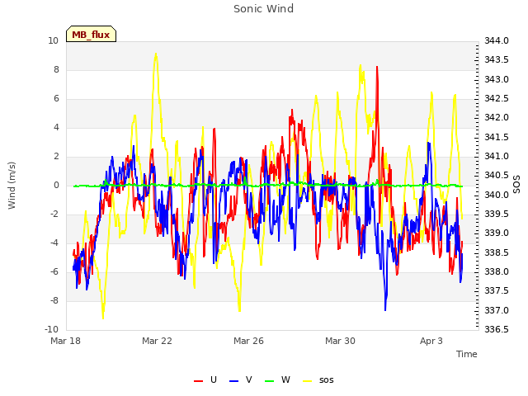The image size is (528, 396).
Task: Click the 344.0 right axis tick label
Action: point(497,40)
